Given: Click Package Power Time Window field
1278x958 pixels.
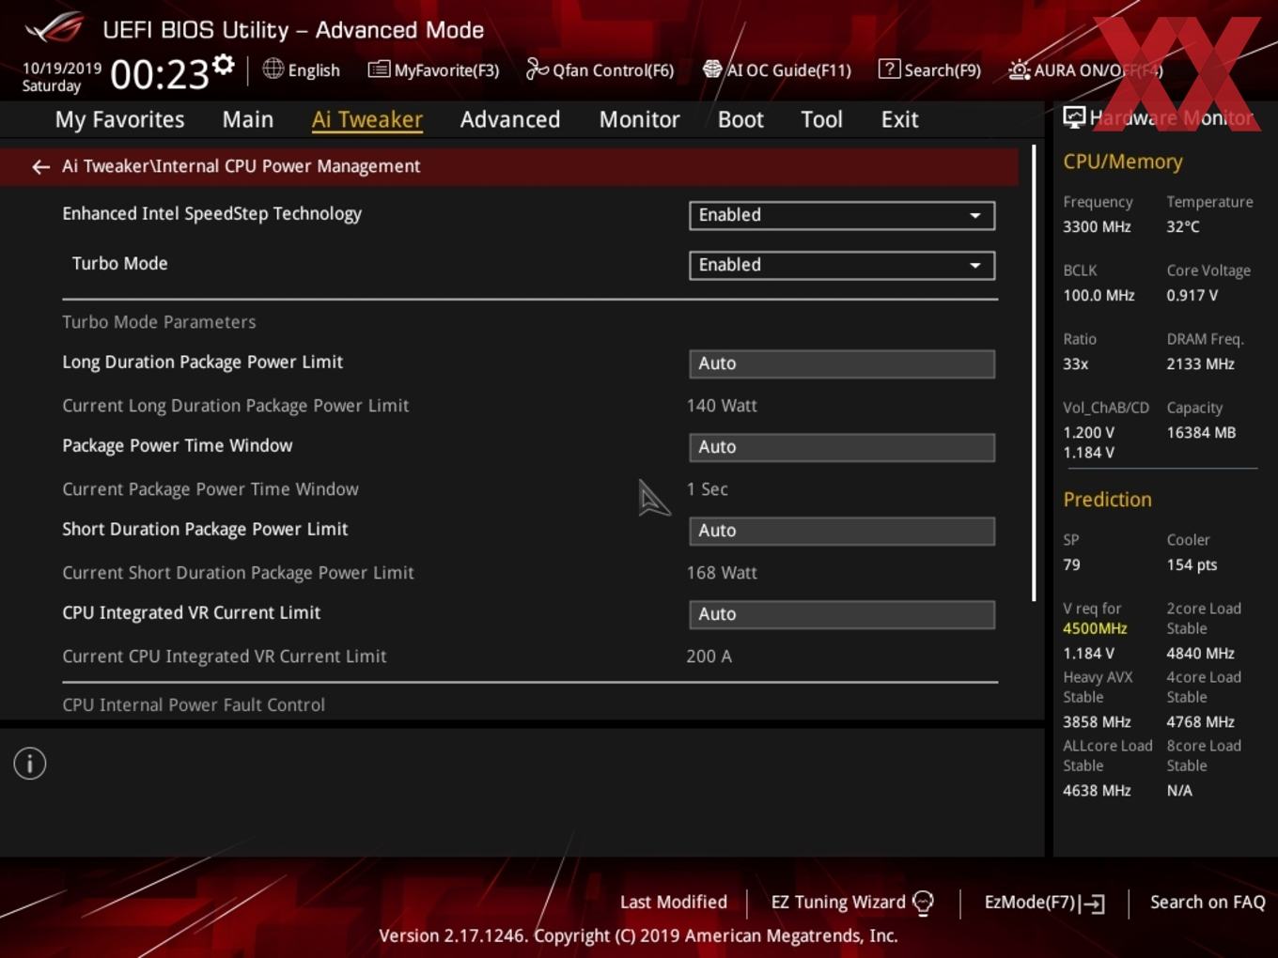Looking at the screenshot, I should [842, 447].
